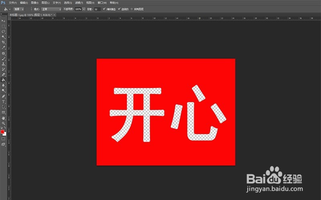Click the Opacity 100% value field
Screen dimensions: 321x200
point(78,9)
